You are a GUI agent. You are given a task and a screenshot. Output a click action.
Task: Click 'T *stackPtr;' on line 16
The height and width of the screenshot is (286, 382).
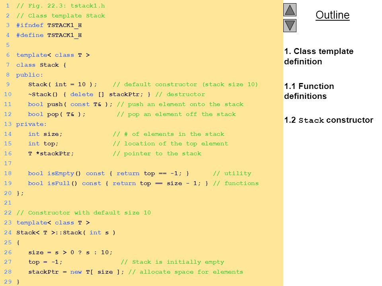pyautogui.click(x=51, y=154)
